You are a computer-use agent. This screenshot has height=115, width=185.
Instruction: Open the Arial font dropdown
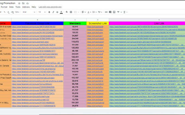29,12
